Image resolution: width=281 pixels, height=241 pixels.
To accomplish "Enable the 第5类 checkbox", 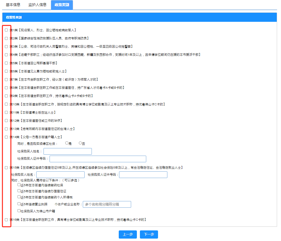I will pos(6,63).
